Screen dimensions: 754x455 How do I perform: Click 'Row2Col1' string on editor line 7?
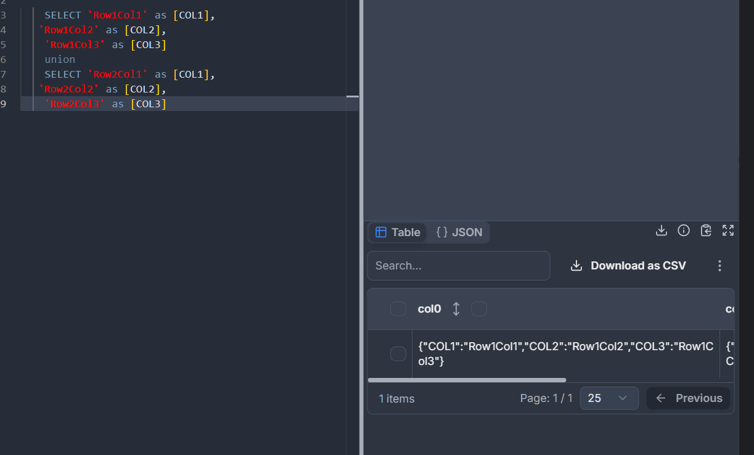pos(118,74)
